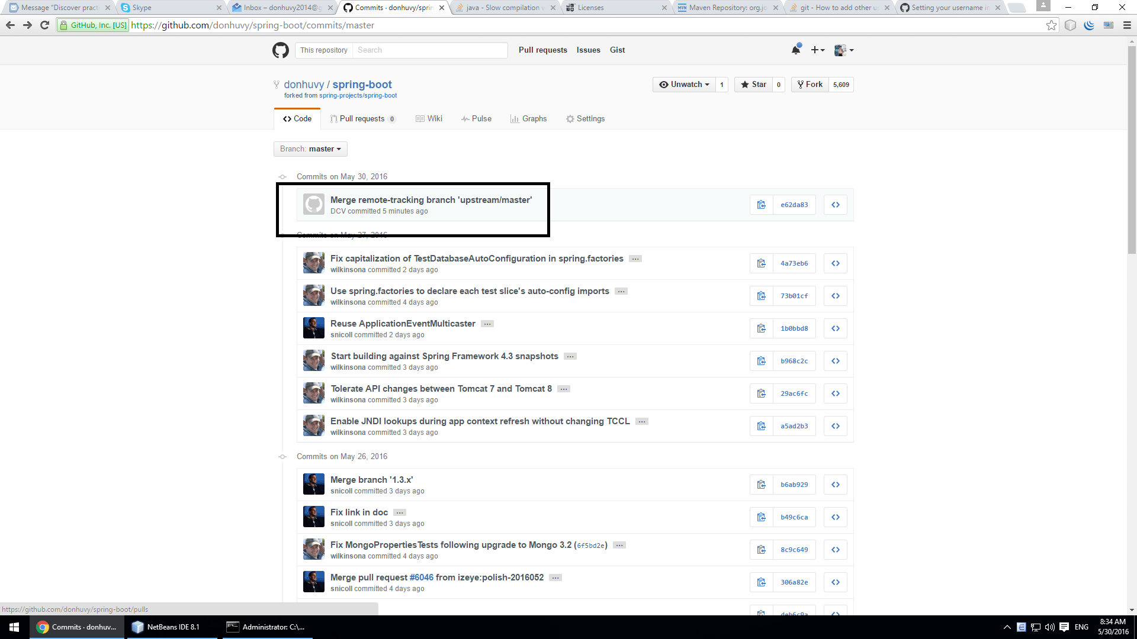Open pull request #6046 link
The width and height of the screenshot is (1137, 639).
422,577
